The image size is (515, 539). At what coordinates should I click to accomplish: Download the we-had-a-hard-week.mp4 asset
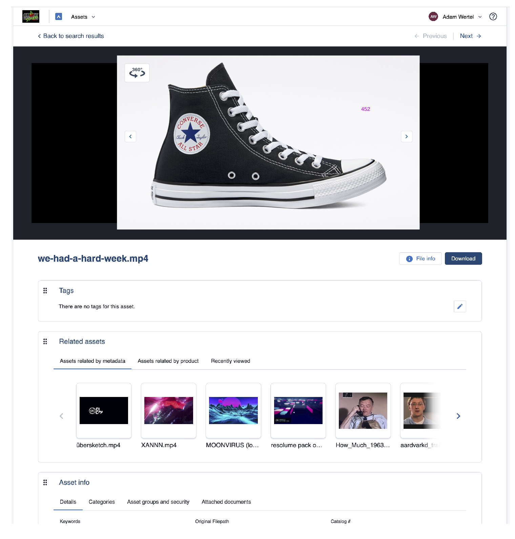(463, 259)
